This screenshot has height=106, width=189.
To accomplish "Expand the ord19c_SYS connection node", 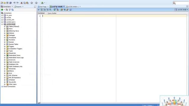I will click(x=2, y=20).
